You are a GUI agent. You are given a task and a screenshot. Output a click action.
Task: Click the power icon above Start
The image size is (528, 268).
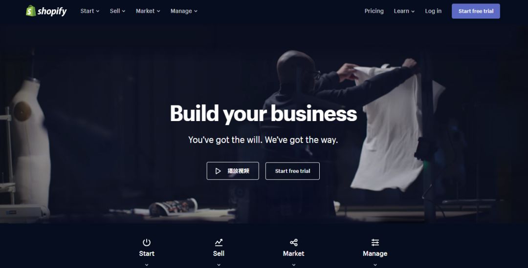(x=147, y=243)
